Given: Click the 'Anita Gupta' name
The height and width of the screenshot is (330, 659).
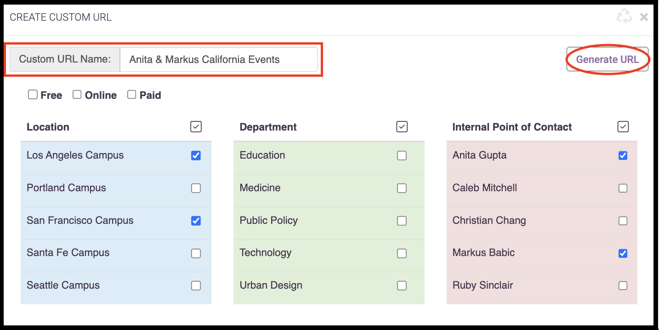Looking at the screenshot, I should [479, 155].
